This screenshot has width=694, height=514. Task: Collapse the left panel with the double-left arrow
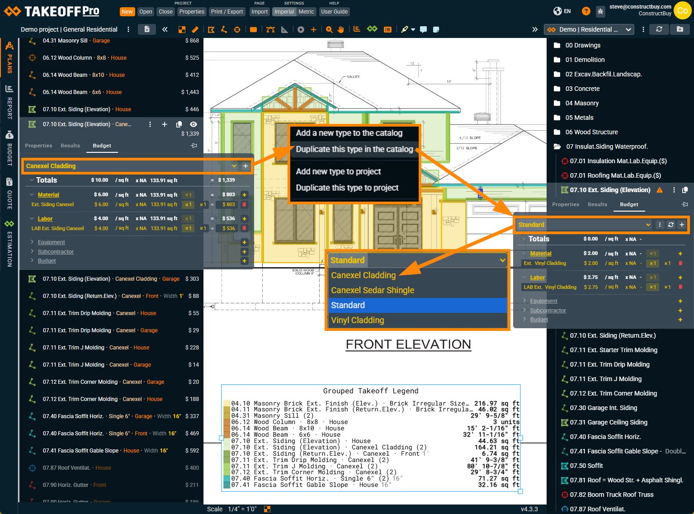click(x=165, y=29)
